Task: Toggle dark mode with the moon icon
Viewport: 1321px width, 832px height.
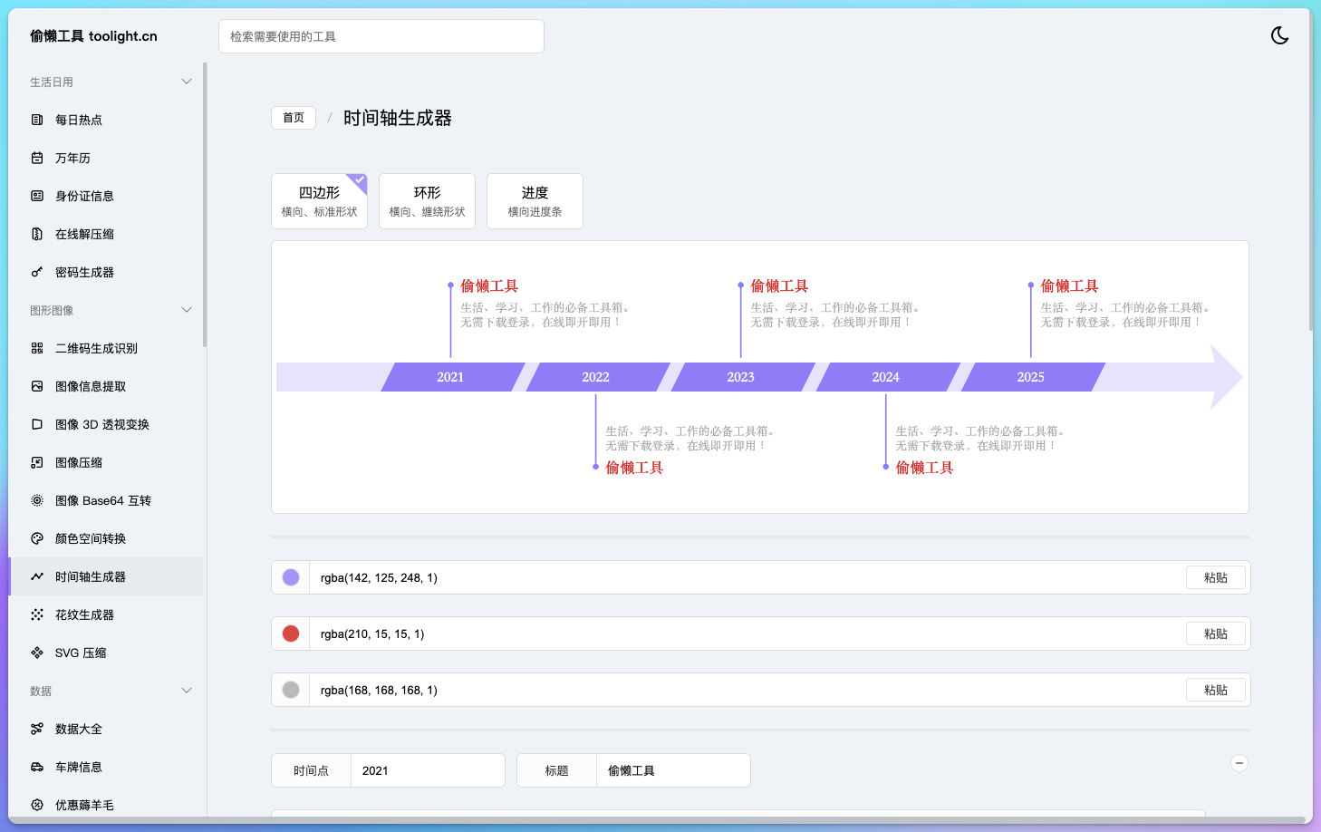Action: point(1279,35)
